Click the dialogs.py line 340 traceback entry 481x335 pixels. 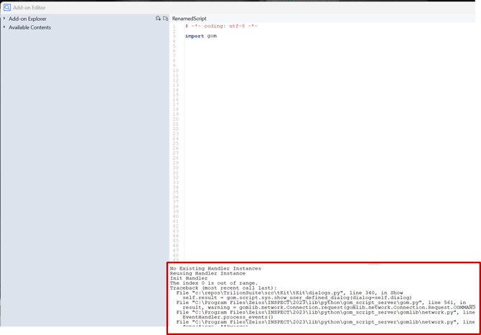click(x=294, y=293)
